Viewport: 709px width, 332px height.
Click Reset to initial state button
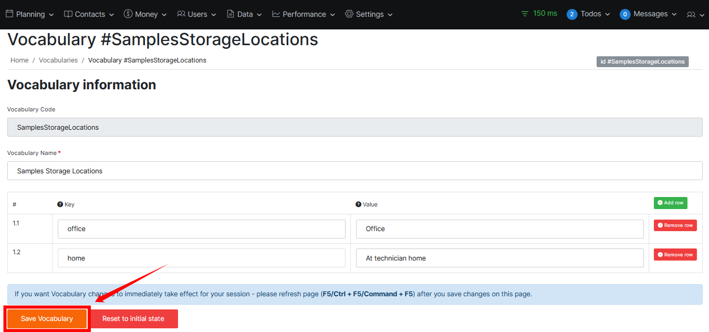[x=133, y=319]
